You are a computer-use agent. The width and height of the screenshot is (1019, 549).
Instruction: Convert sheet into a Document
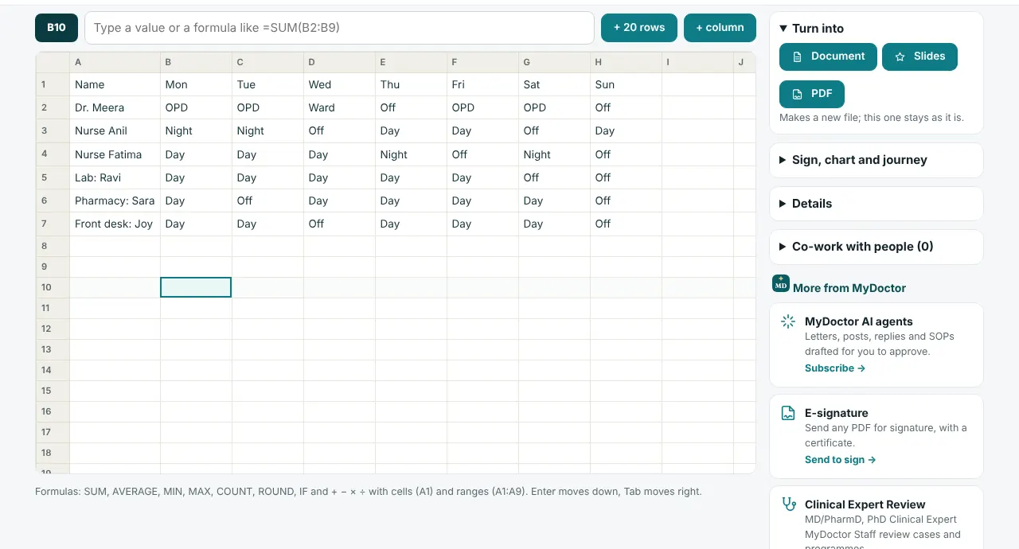pyautogui.click(x=828, y=56)
